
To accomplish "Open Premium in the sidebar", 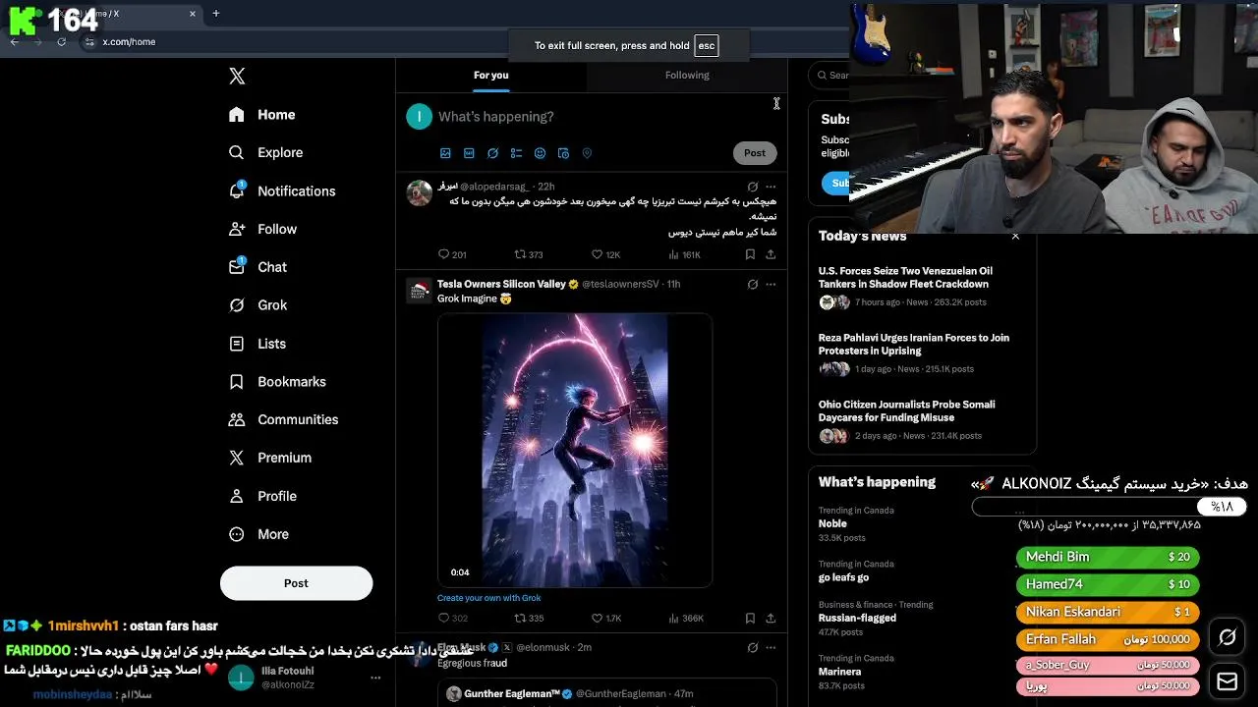I will click(x=269, y=458).
